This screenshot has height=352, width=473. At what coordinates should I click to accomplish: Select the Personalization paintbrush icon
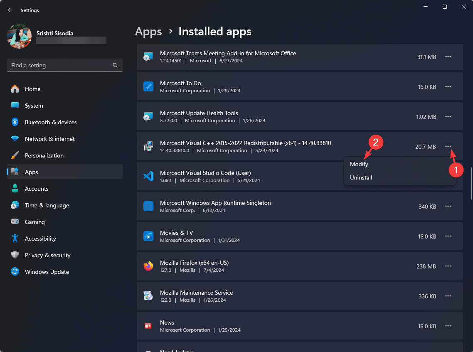point(15,155)
